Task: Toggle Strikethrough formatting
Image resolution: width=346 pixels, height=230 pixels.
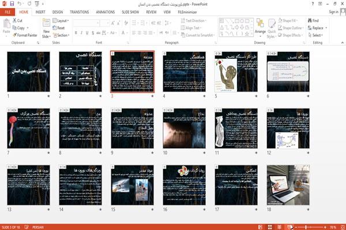Action: (99, 33)
